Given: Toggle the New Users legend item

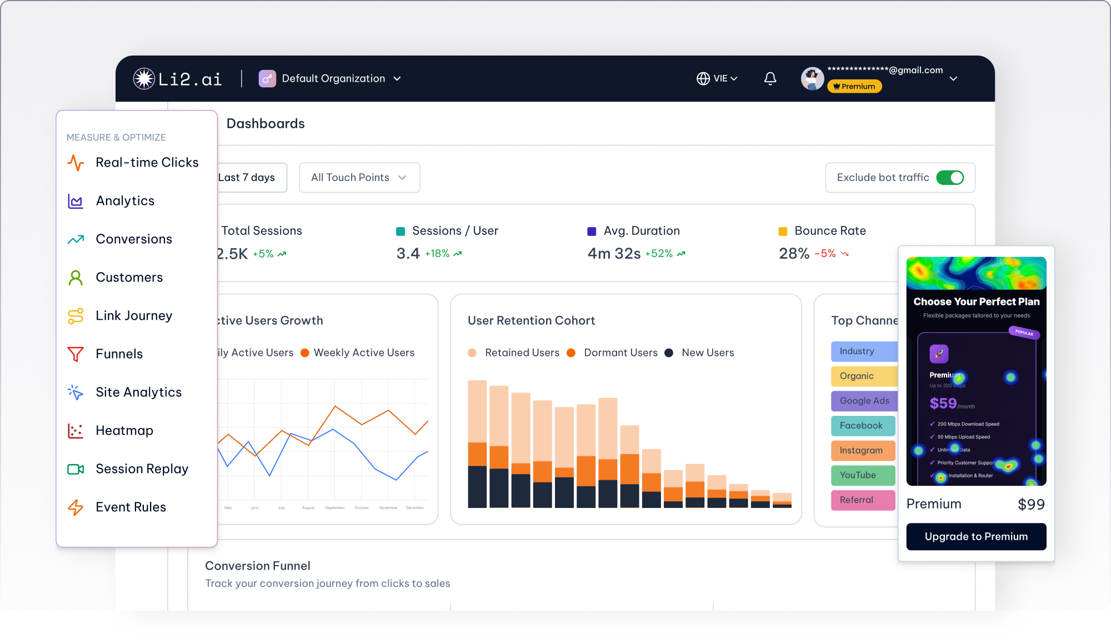Looking at the screenshot, I should point(699,353).
